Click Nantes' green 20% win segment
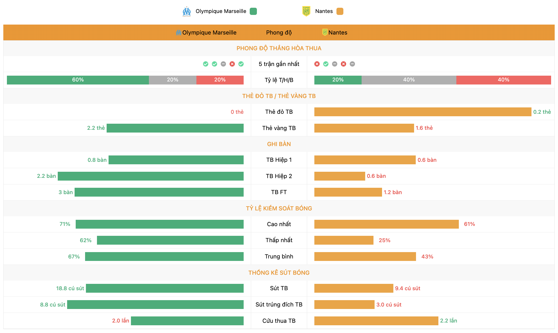Viewport: 558px width, 333px height. (338, 80)
